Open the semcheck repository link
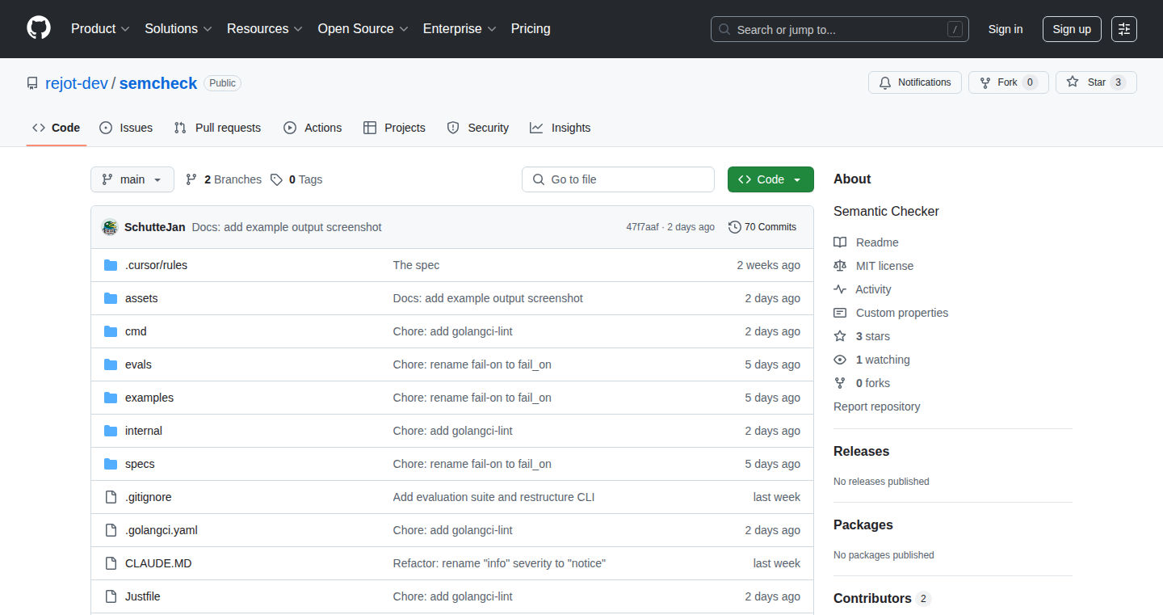 coord(158,83)
